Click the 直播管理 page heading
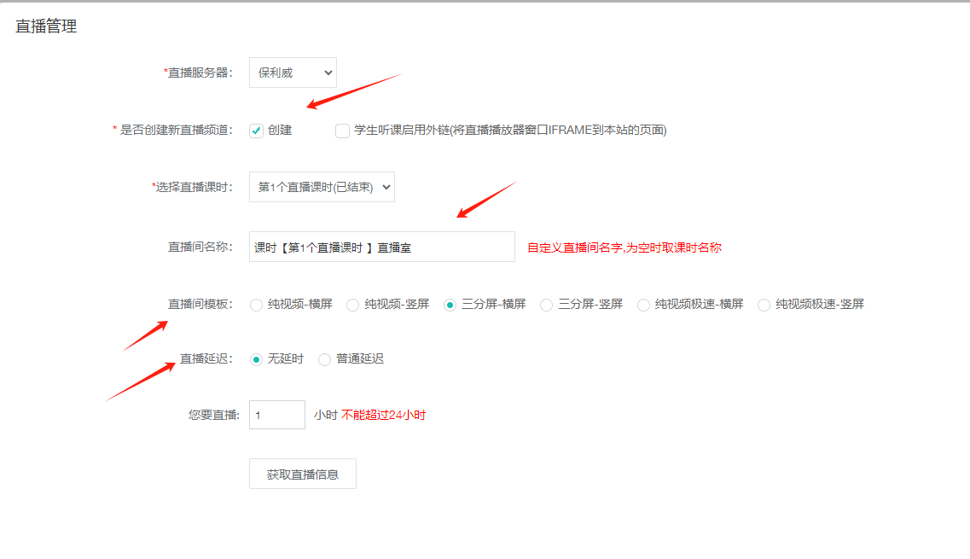 [x=46, y=26]
